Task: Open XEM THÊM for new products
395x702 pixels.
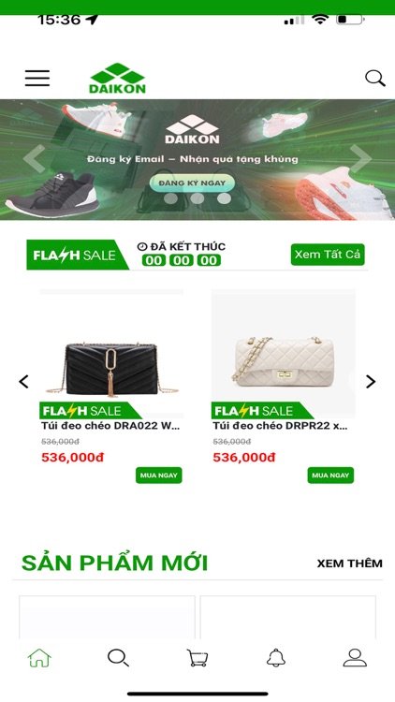Action: [x=350, y=563]
